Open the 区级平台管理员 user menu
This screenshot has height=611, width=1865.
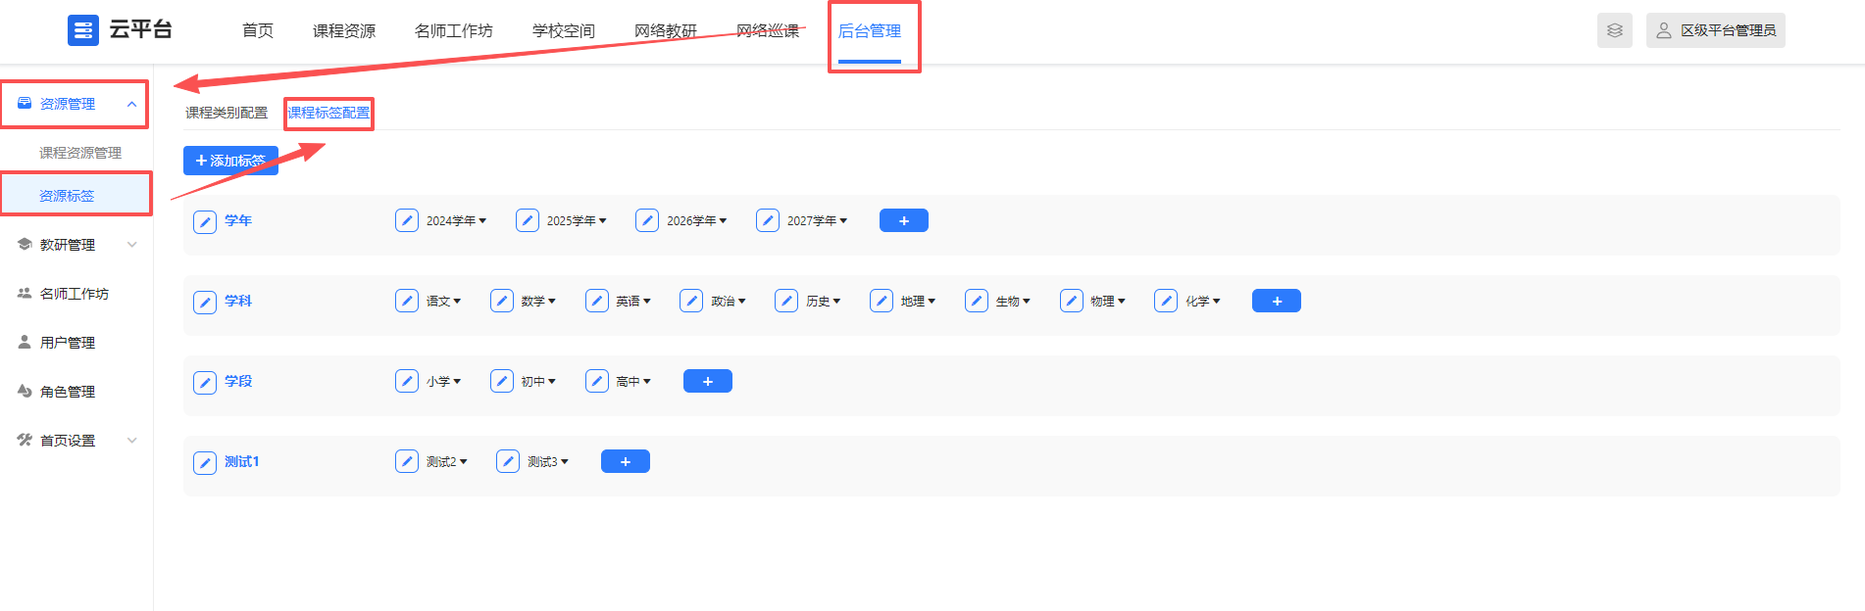click(1716, 30)
